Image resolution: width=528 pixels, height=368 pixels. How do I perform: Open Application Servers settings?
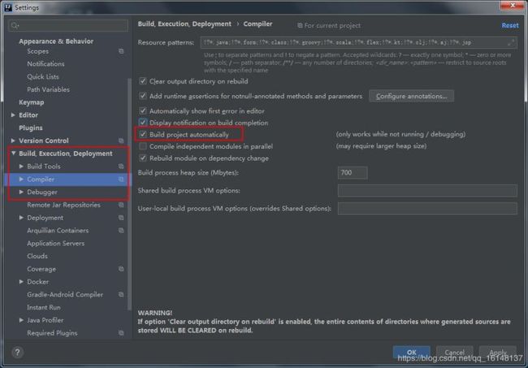click(55, 244)
